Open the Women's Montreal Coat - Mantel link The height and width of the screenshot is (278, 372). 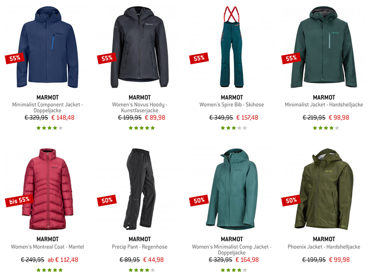47,247
